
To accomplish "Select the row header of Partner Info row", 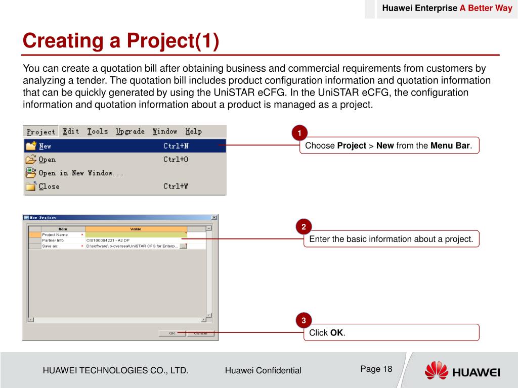I will pos(35,240).
